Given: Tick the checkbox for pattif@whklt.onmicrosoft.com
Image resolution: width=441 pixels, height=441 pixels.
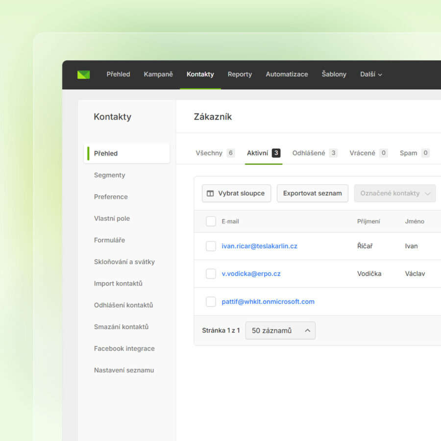Looking at the screenshot, I should point(211,302).
